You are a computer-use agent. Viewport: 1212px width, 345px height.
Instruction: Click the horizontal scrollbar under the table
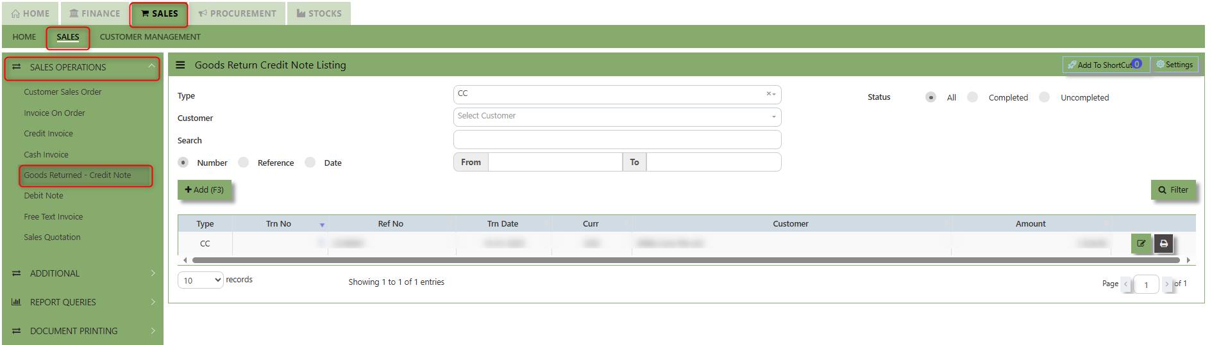point(685,261)
